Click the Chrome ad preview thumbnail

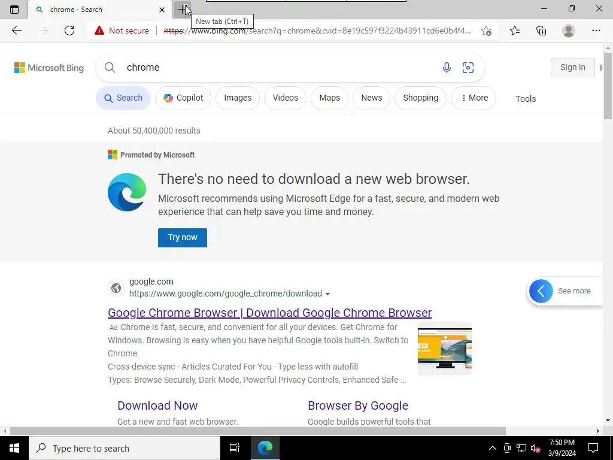click(445, 348)
